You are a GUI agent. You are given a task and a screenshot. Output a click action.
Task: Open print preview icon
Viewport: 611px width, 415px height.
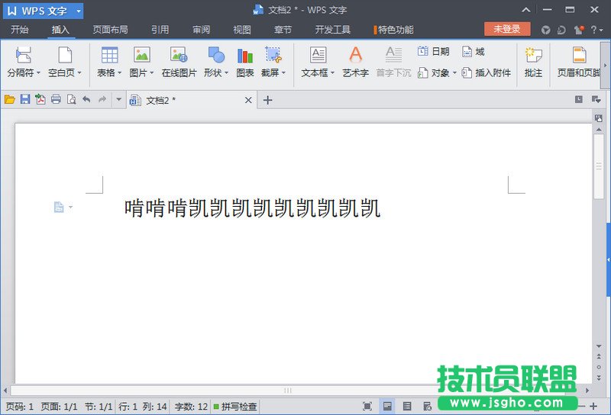click(x=71, y=100)
